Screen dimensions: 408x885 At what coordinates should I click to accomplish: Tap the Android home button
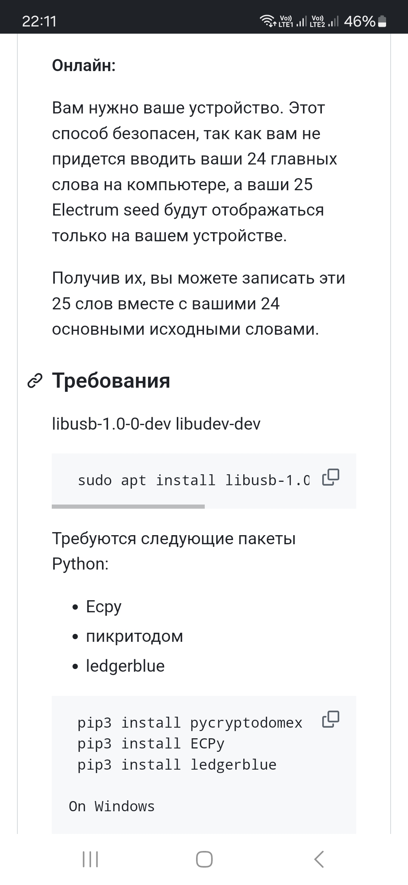[204, 859]
